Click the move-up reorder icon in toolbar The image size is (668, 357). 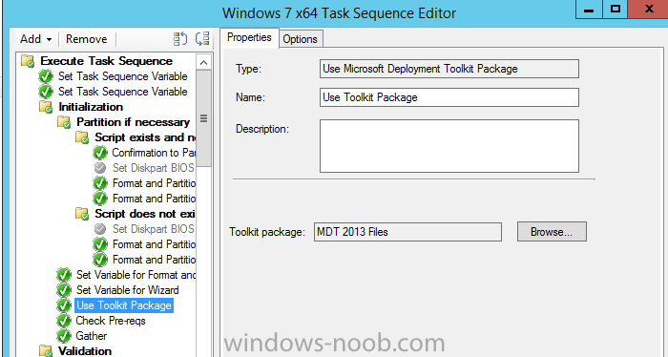tap(180, 39)
